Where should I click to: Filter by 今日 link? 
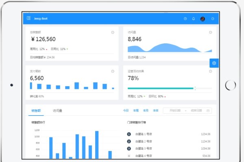(126, 111)
